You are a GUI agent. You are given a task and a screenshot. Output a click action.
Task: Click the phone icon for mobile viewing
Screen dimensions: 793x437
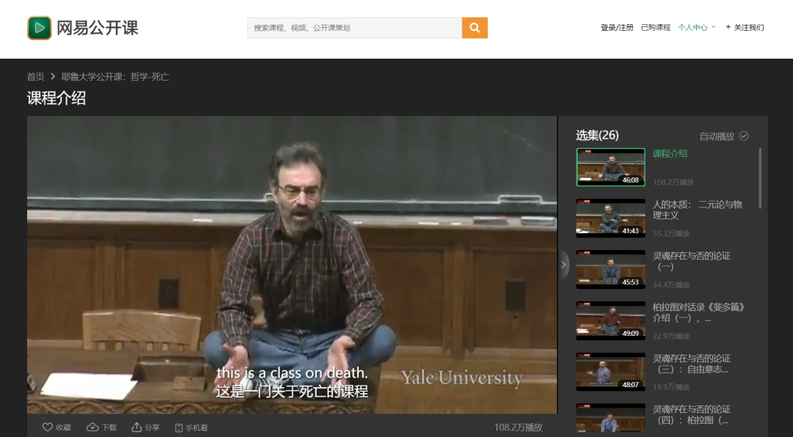coord(178,428)
